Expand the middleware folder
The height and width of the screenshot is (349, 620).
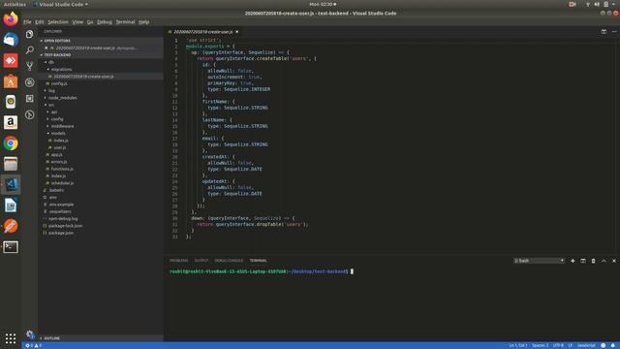pyautogui.click(x=62, y=126)
